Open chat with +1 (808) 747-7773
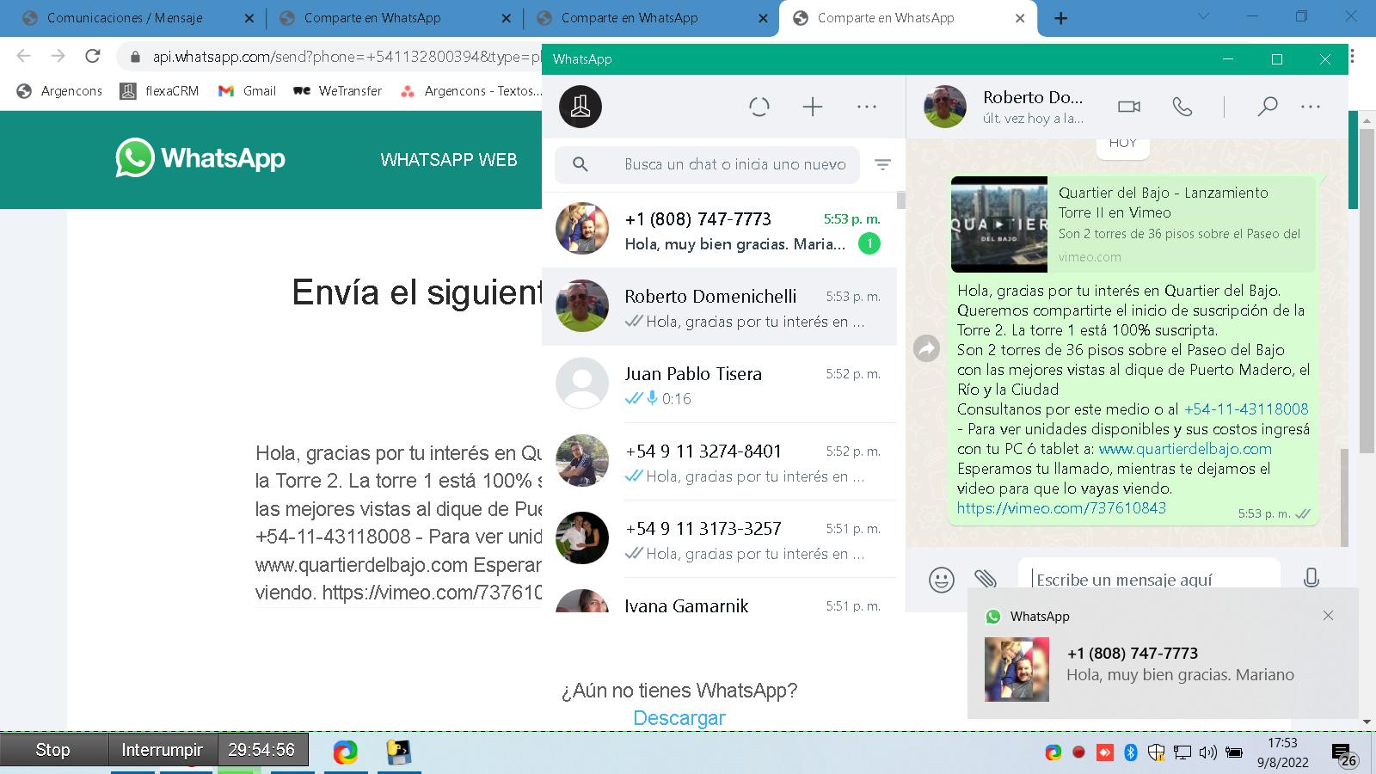The height and width of the screenshot is (774, 1376). [x=719, y=230]
